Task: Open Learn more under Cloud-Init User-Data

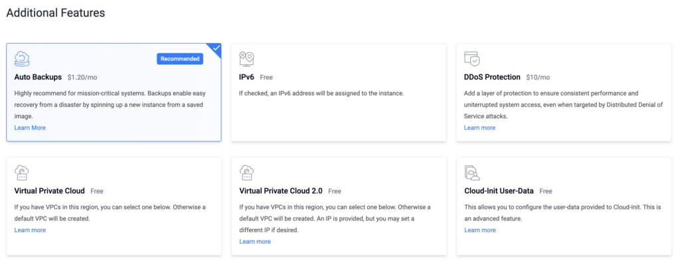Action: click(479, 230)
